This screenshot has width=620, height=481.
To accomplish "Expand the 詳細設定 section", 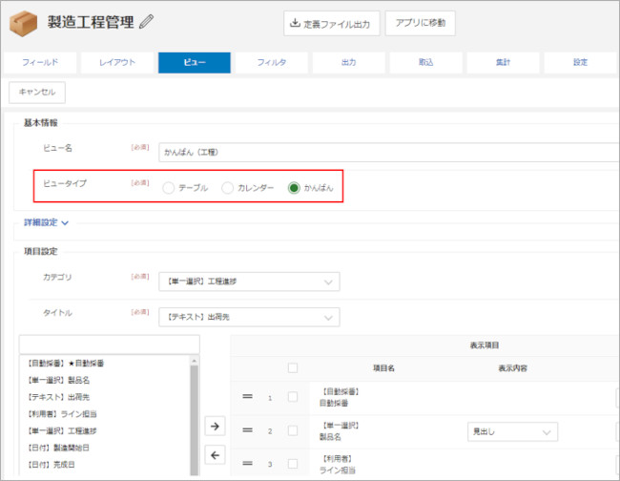I will 47,222.
